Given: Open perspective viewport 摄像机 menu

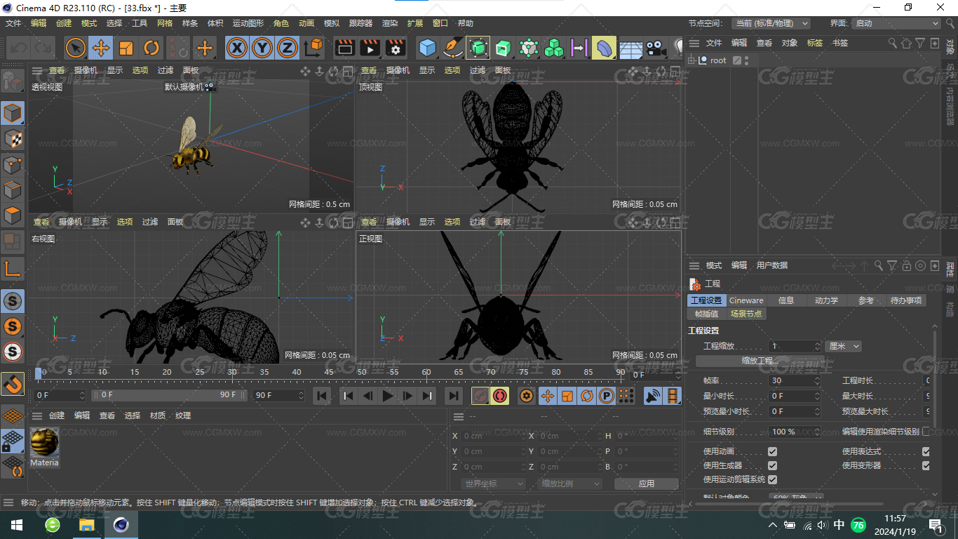Looking at the screenshot, I should [x=86, y=70].
